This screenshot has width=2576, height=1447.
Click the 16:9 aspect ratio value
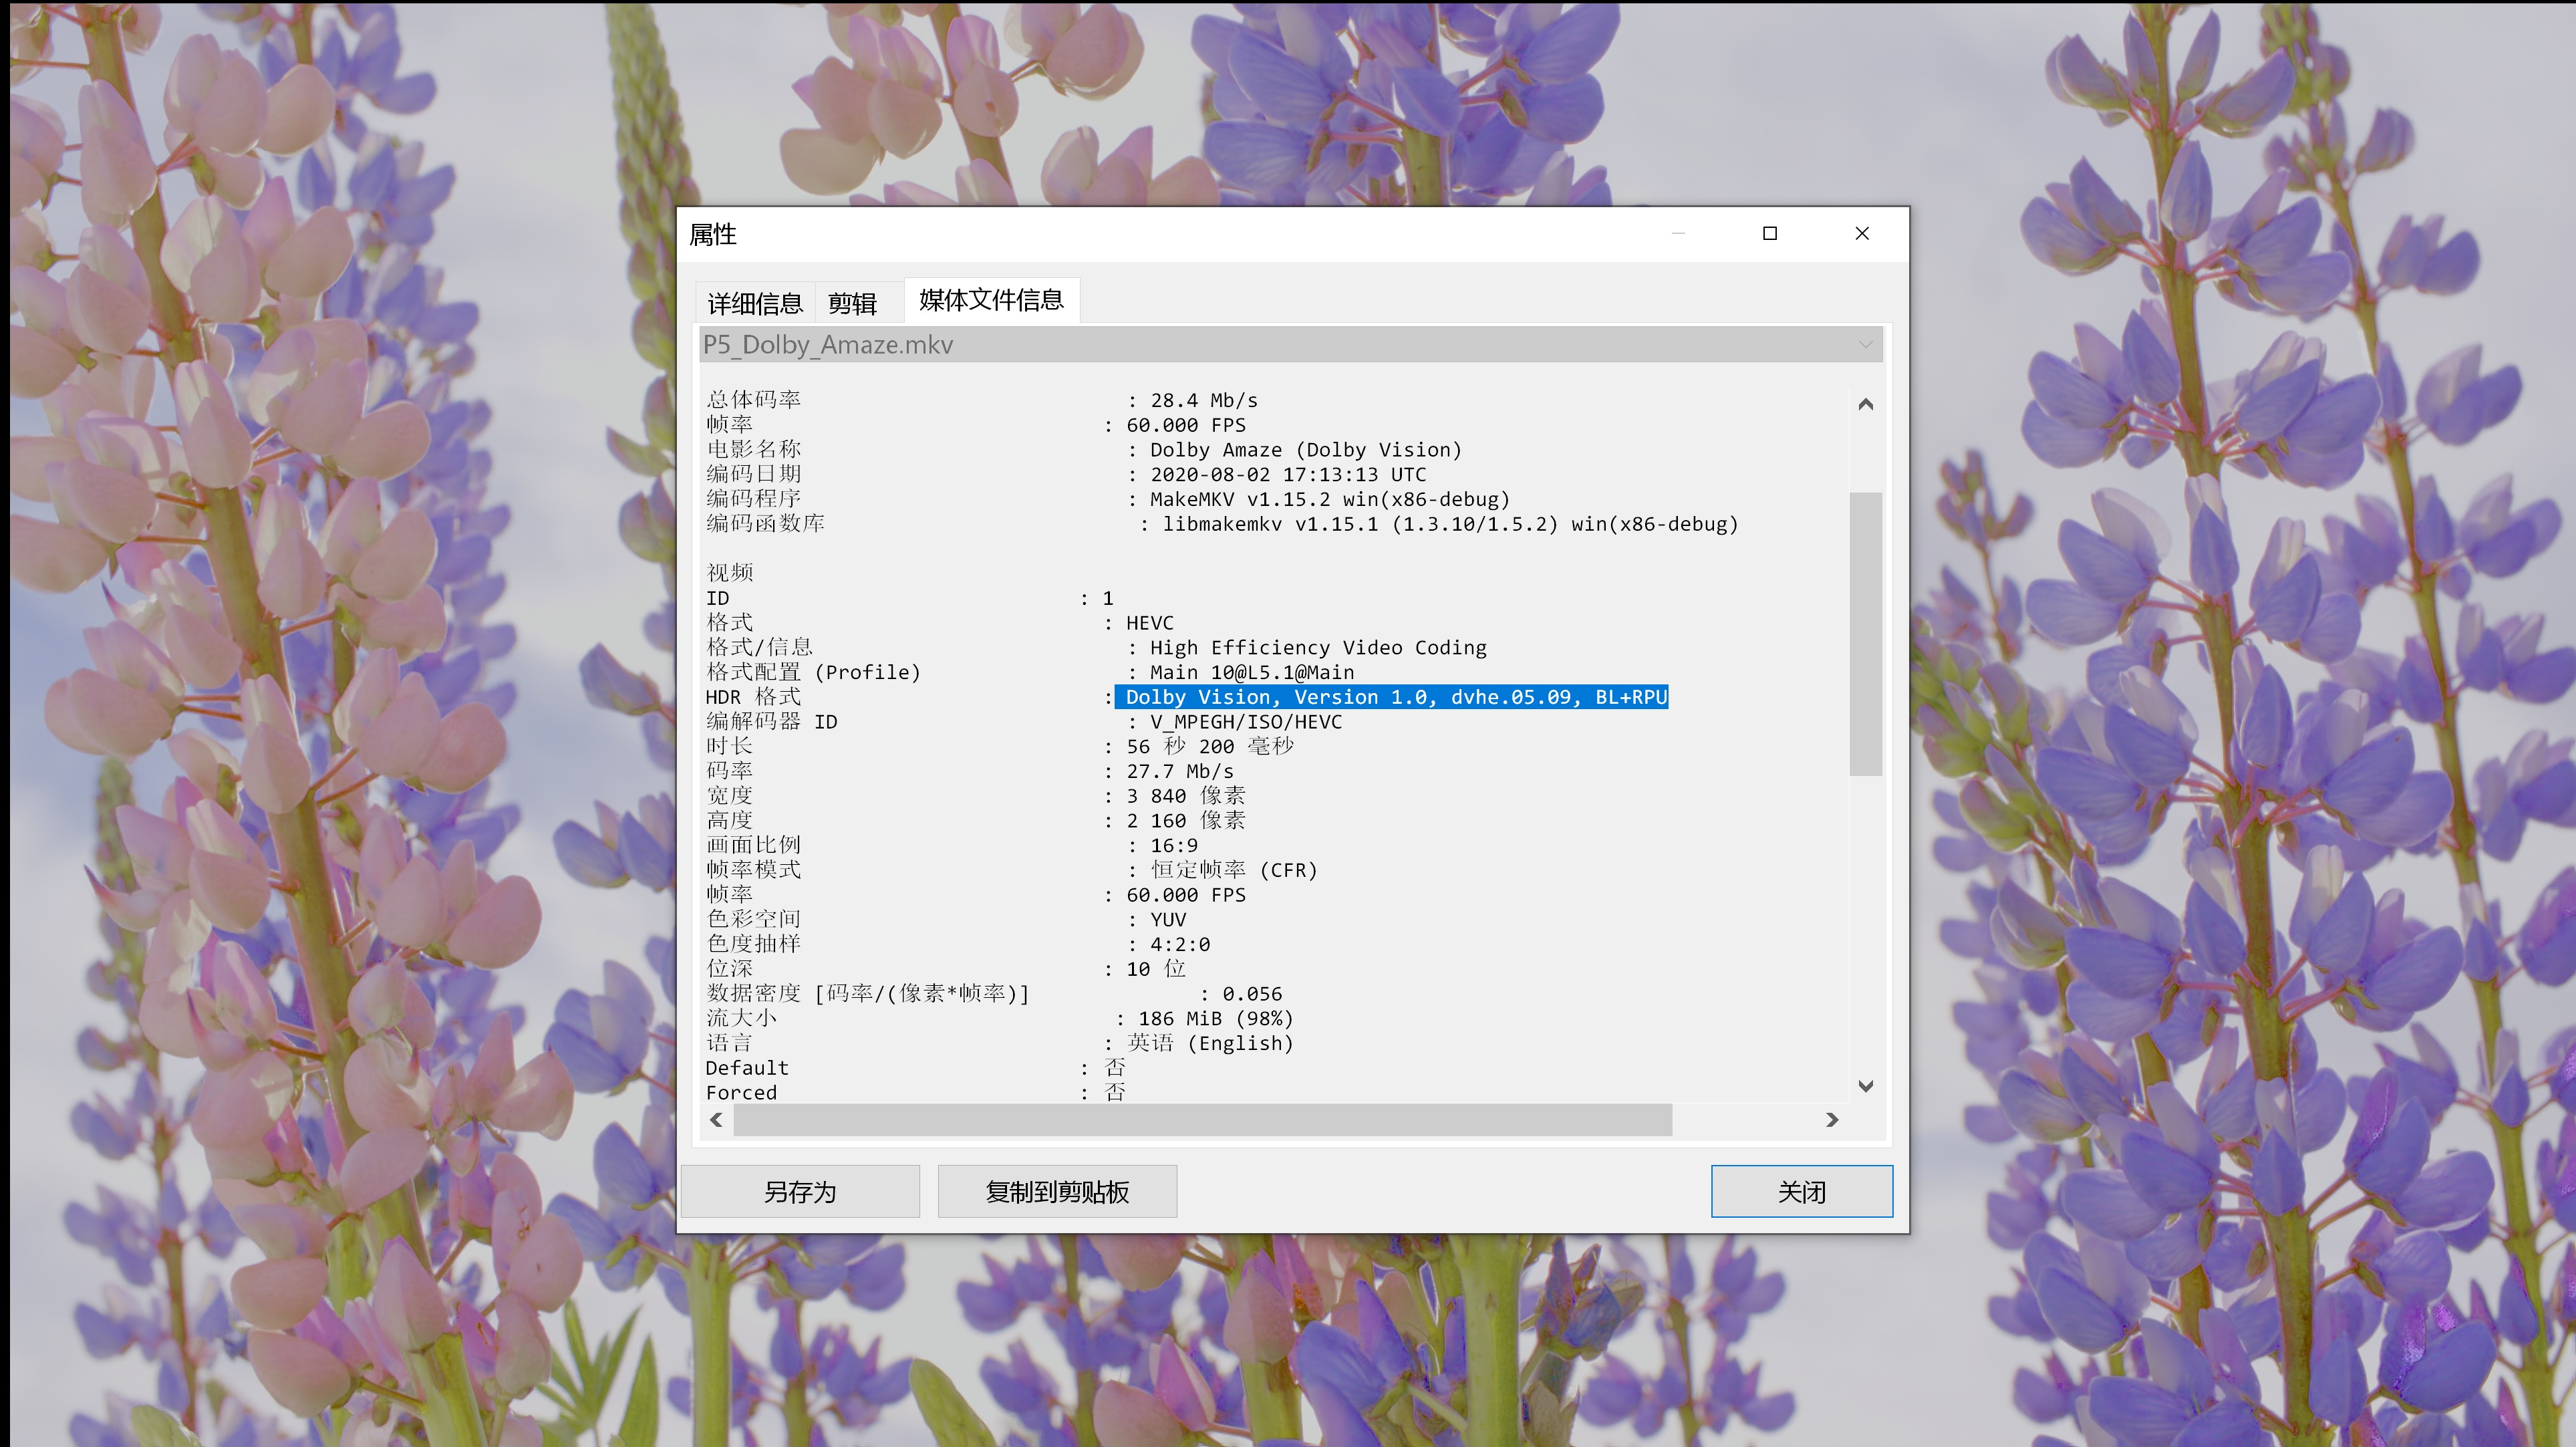coord(1174,846)
